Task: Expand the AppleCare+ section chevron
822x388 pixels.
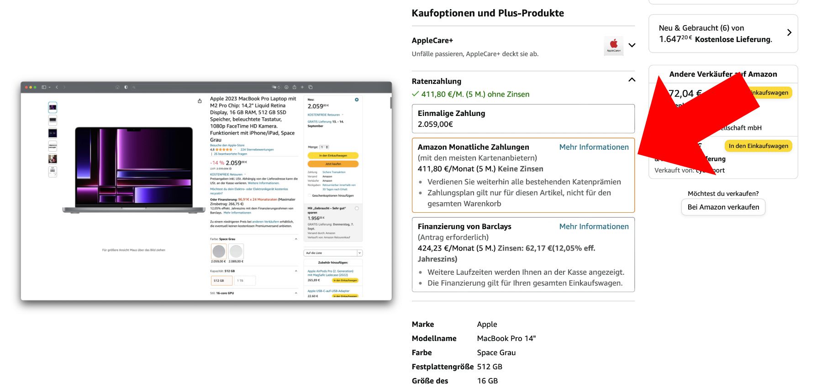Action: pos(632,45)
